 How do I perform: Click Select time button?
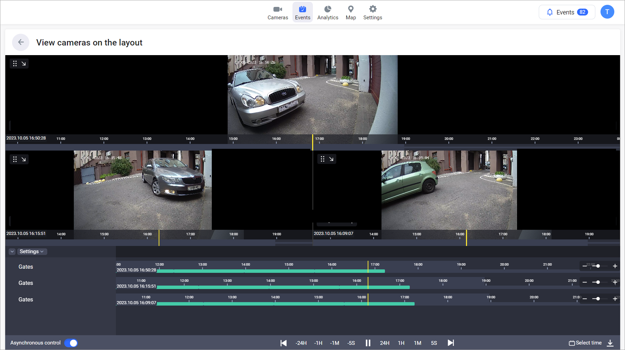pyautogui.click(x=585, y=343)
